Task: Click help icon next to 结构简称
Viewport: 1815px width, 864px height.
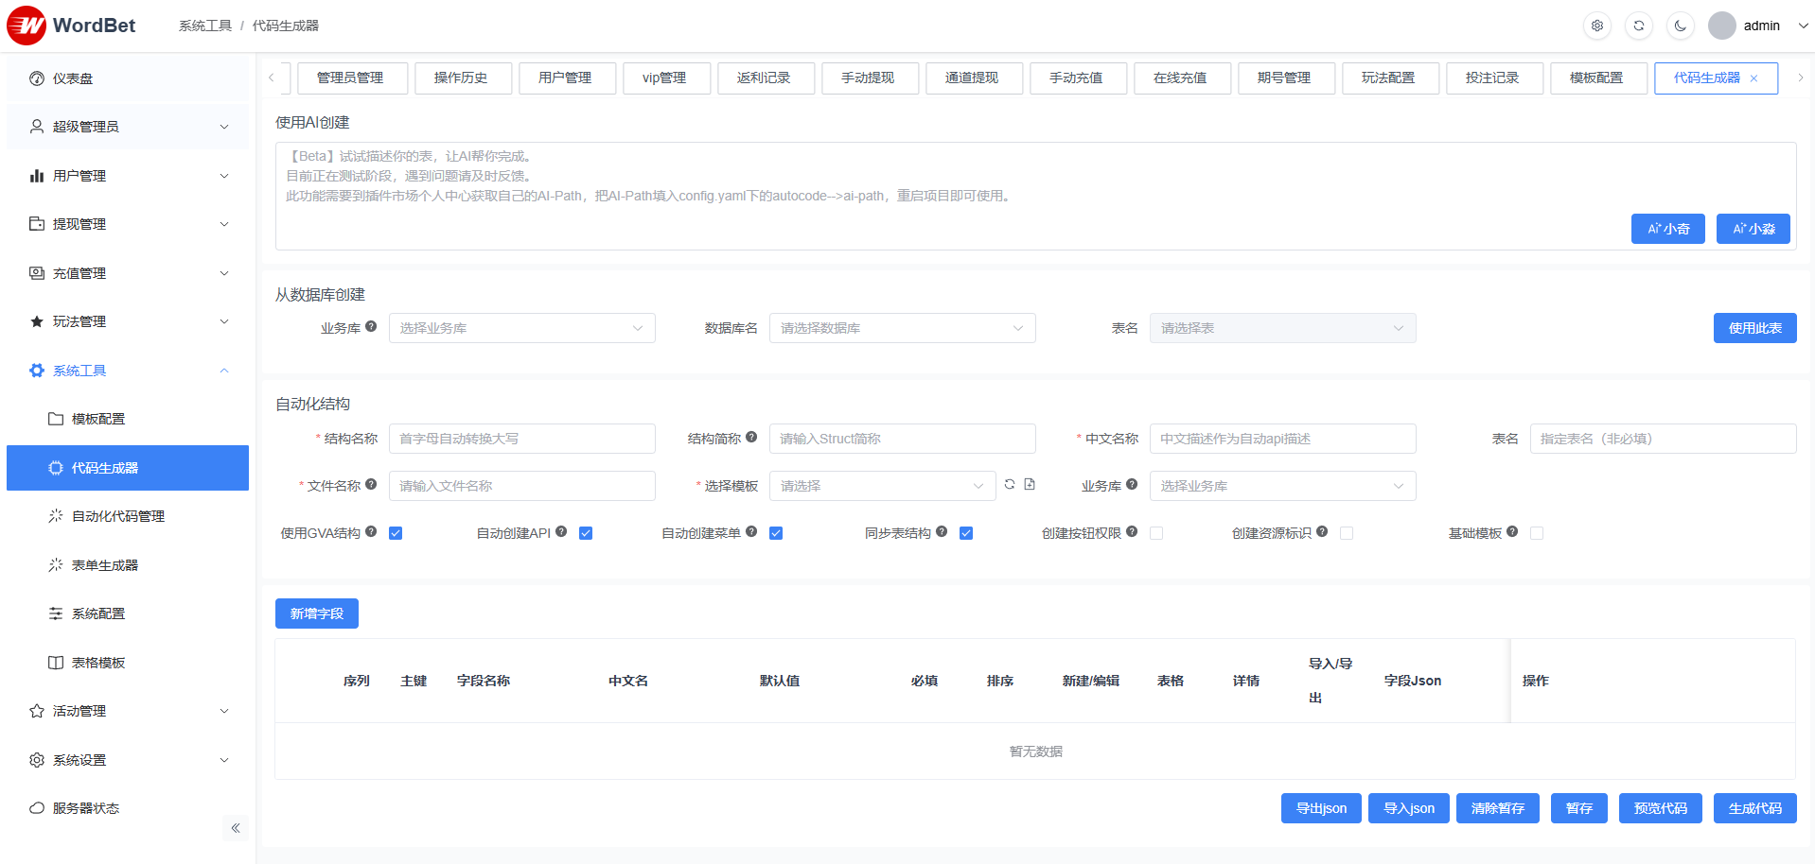Action: (x=751, y=438)
